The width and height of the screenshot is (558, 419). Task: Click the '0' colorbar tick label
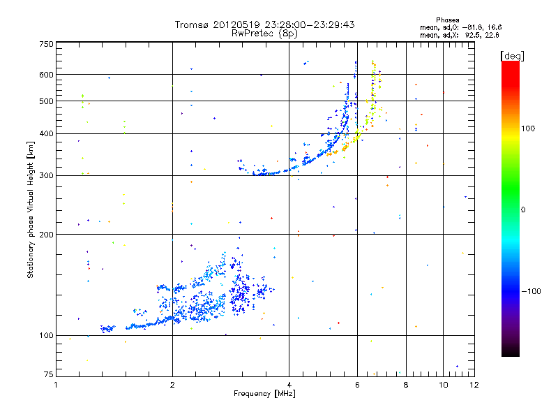click(523, 210)
